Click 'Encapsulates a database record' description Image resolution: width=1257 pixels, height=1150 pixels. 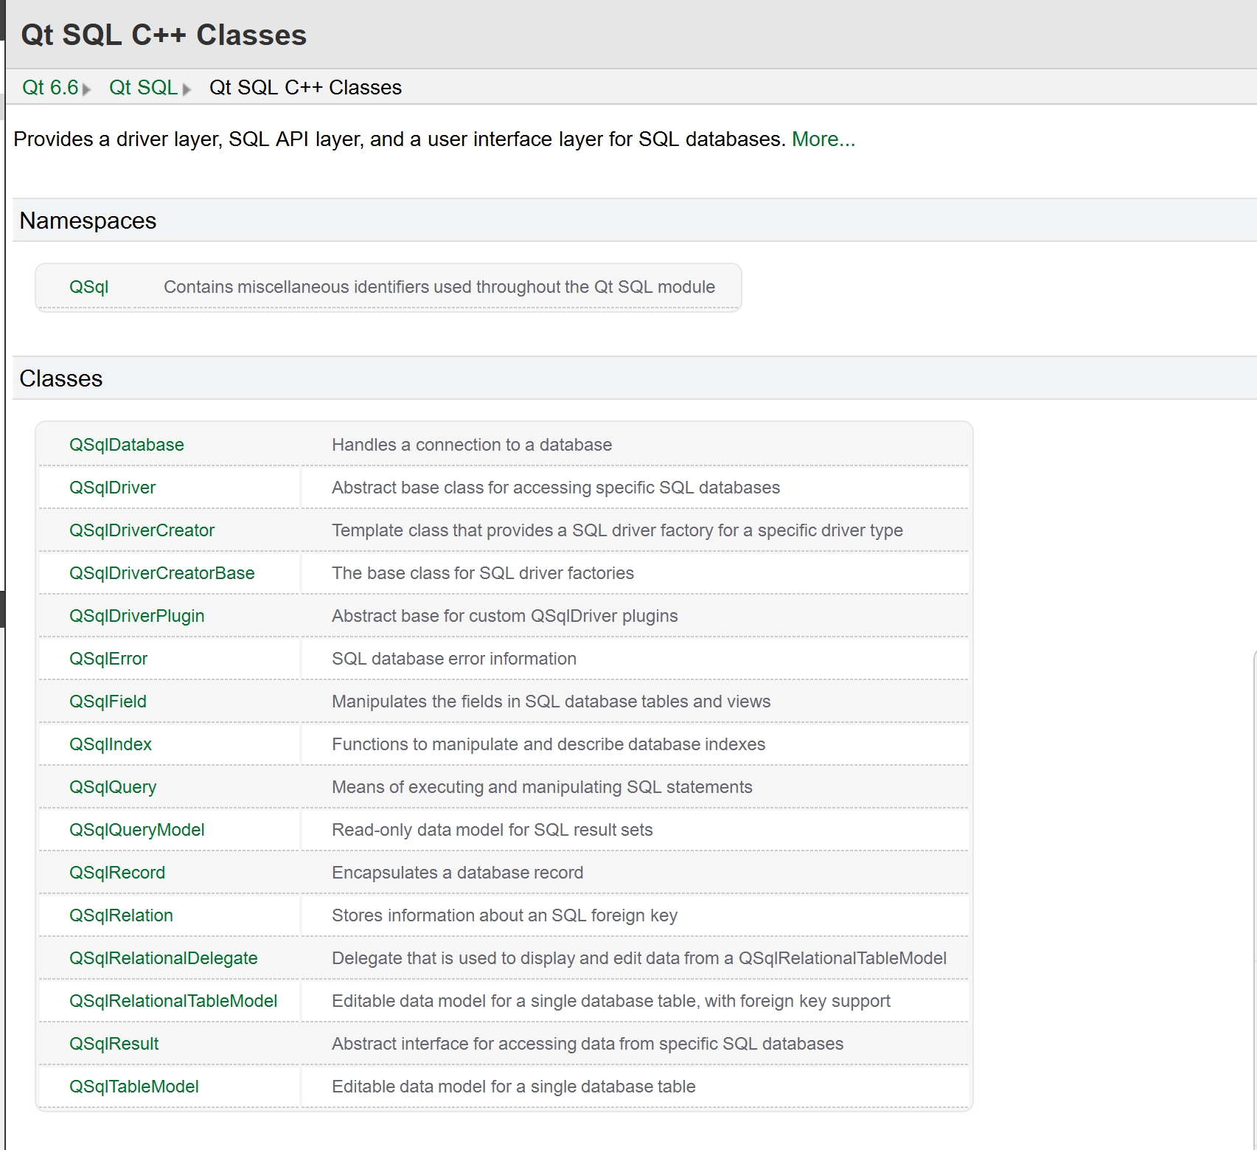click(458, 873)
